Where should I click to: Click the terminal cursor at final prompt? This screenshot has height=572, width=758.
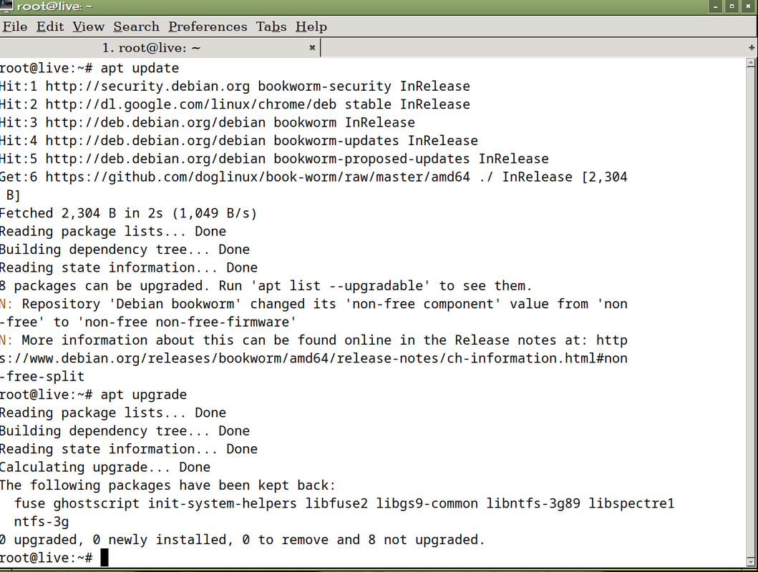[105, 558]
